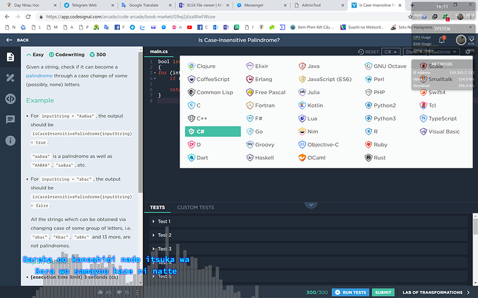Pick the C language option
This screenshot has height=298, width=478.
[194, 105]
